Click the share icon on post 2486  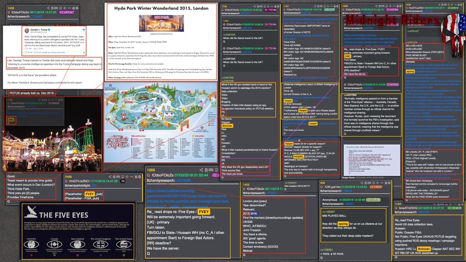110,177
